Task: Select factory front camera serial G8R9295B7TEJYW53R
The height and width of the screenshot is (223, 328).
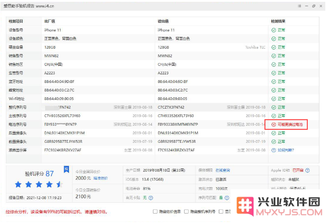Action: (63, 141)
